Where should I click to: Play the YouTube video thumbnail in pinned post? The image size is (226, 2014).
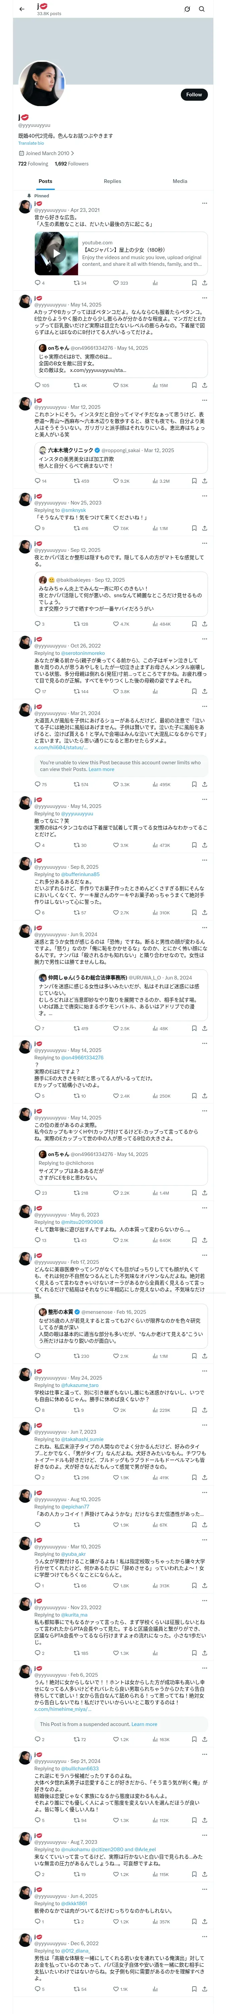(55, 253)
